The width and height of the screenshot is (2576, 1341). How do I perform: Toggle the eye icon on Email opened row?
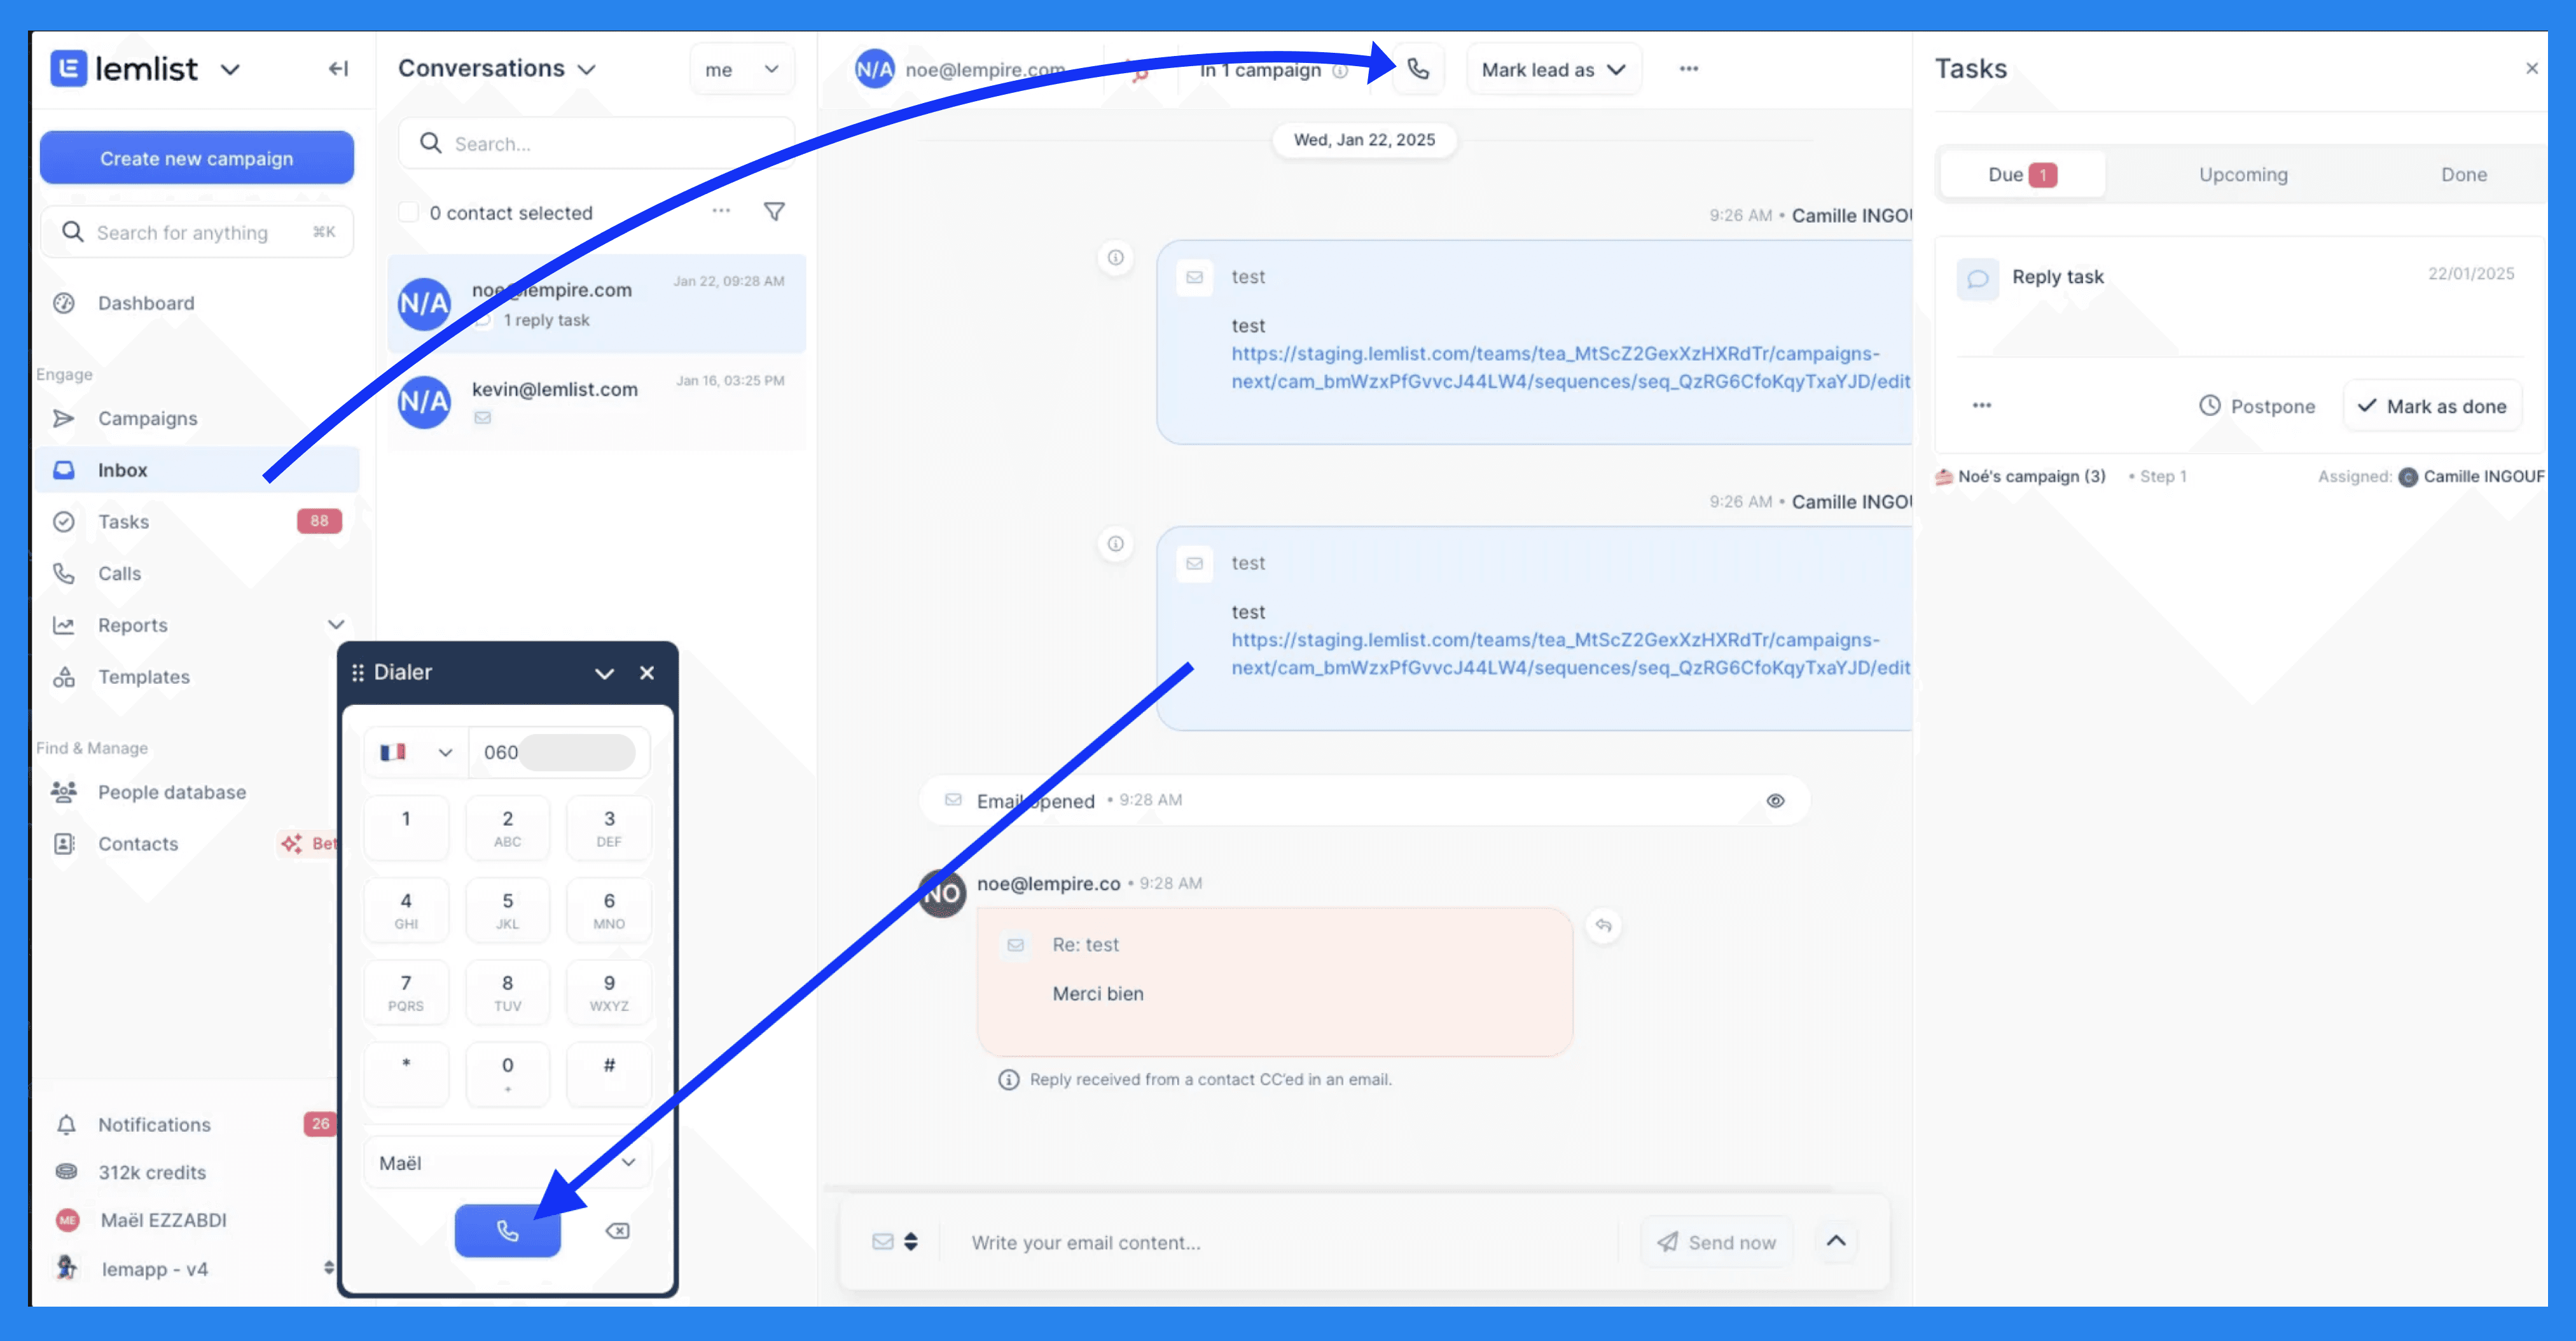pos(1775,800)
